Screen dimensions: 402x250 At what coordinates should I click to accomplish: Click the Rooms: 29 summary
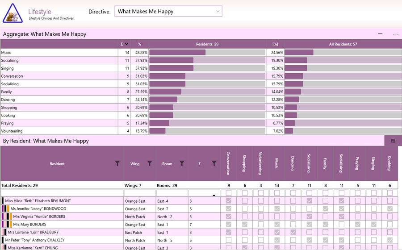(167, 185)
